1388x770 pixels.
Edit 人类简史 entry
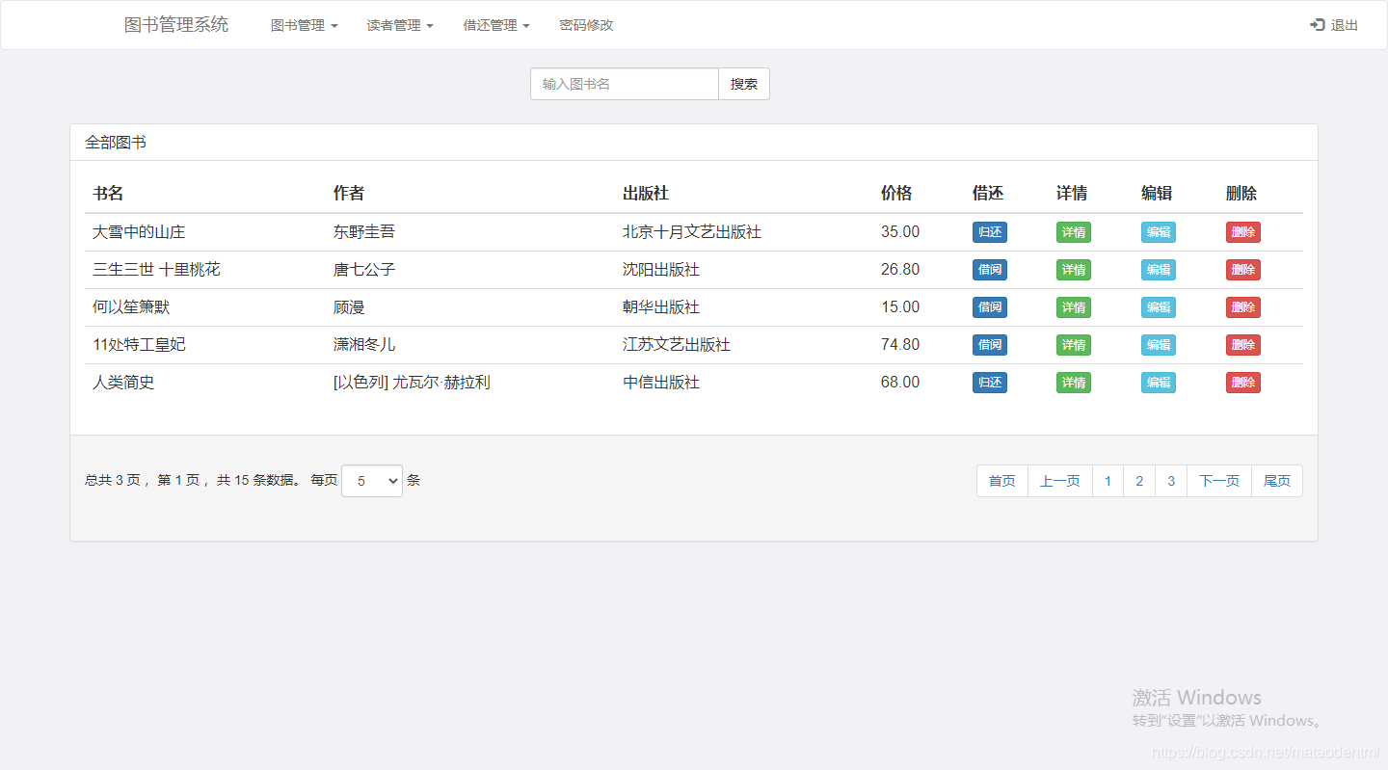click(1159, 383)
